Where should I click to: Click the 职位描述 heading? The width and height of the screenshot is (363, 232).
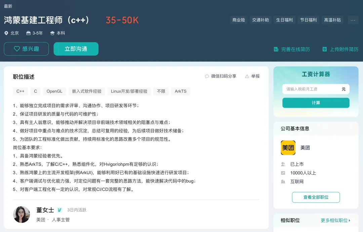[24, 77]
